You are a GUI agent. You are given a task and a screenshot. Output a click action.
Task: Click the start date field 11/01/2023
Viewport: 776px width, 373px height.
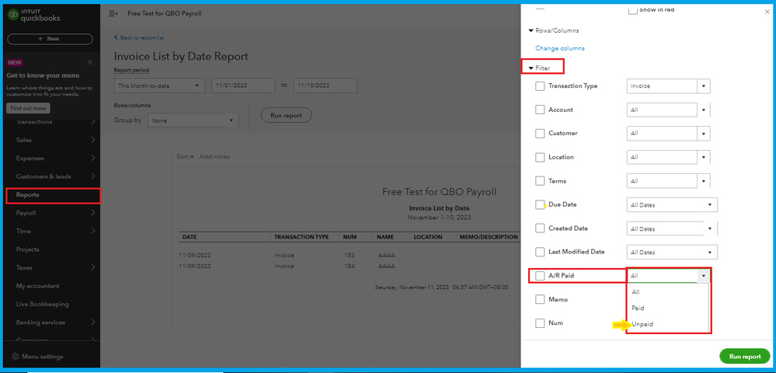point(243,85)
